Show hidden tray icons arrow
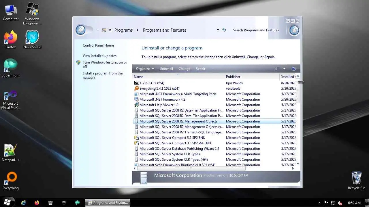369x207 pixels. coord(319,203)
